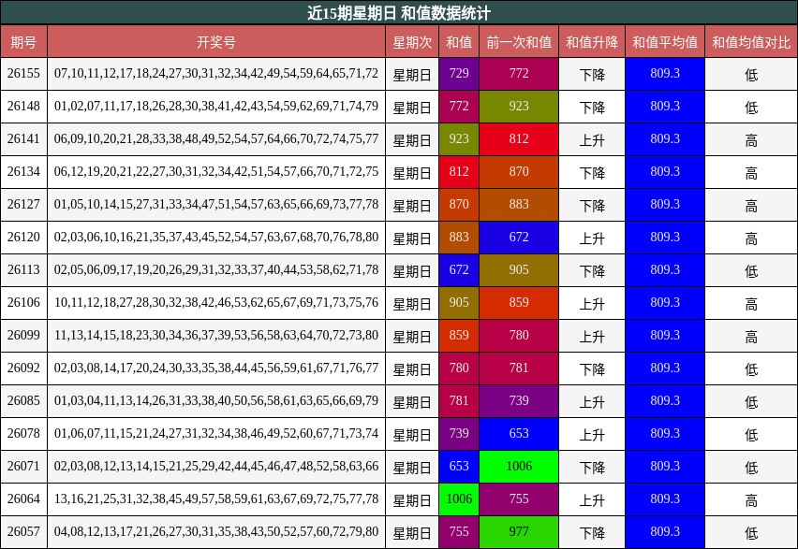
Task: Click 下降 in row 26155
Action: click(592, 74)
